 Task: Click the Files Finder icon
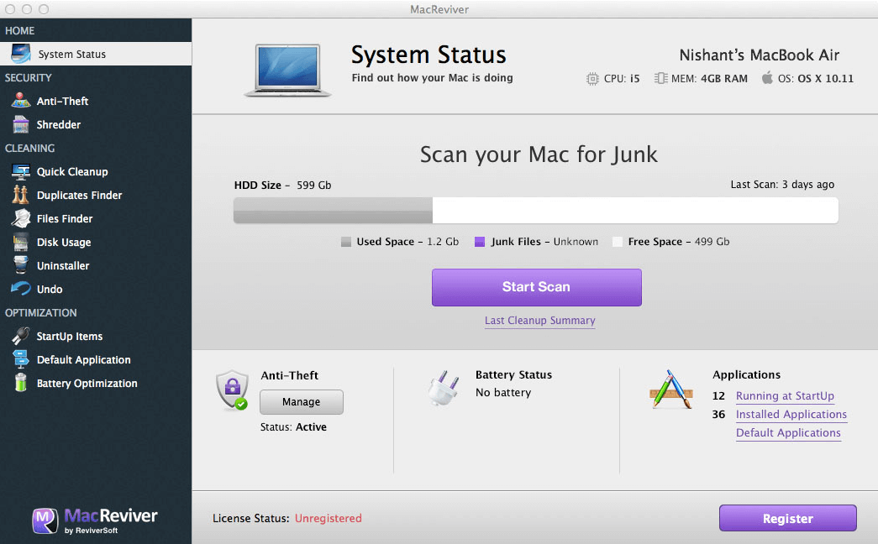(21, 218)
